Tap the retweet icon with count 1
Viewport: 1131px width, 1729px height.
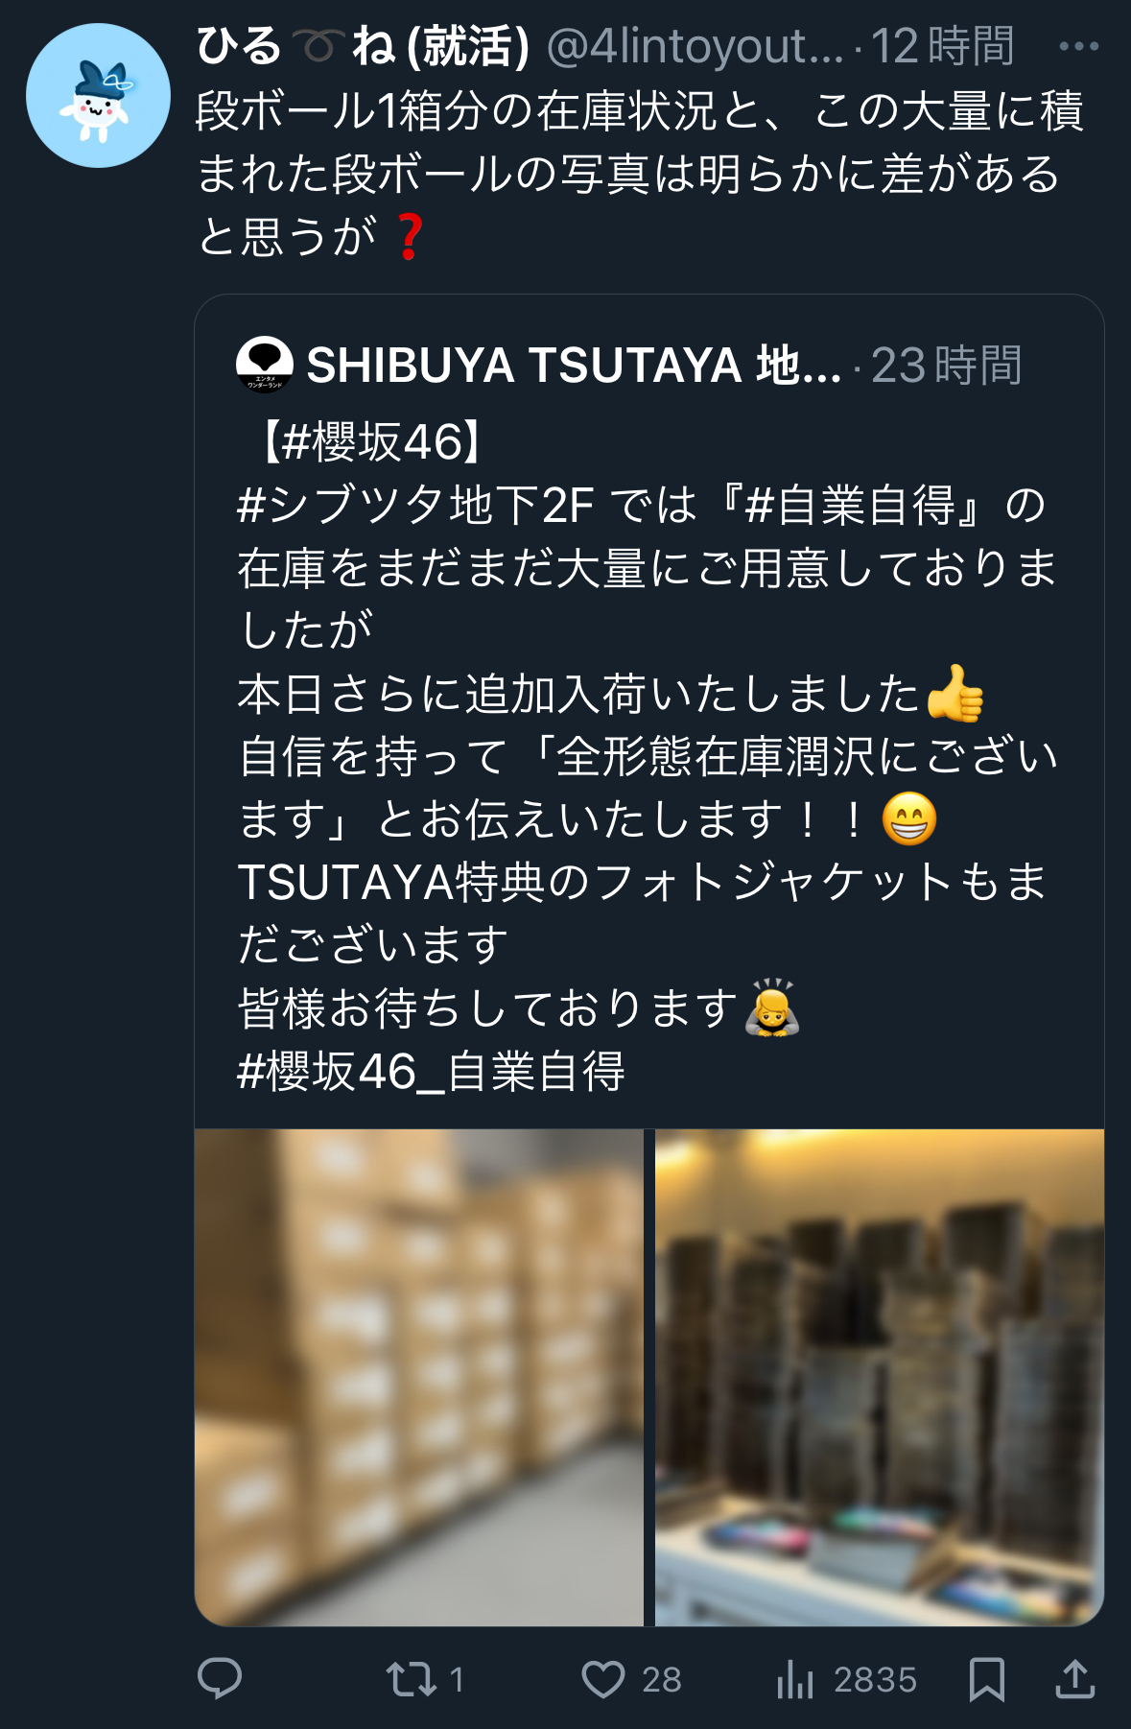425,1679
